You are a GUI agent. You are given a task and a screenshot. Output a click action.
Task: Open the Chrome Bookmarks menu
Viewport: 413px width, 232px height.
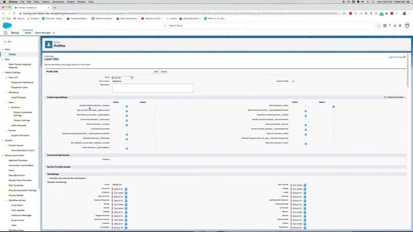point(58,2)
